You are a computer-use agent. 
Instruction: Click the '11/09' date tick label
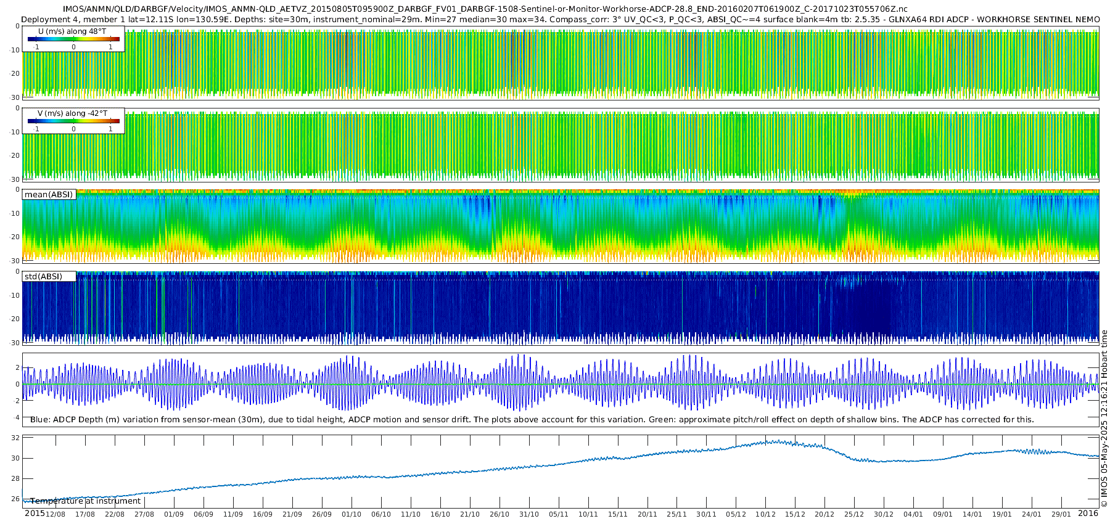pos(233,514)
